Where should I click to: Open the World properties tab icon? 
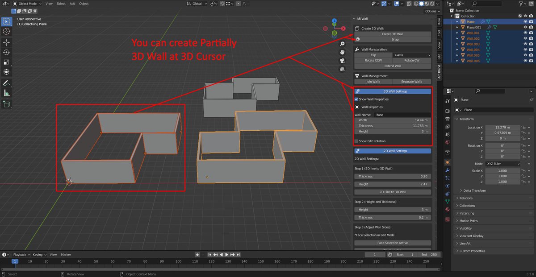point(448,143)
